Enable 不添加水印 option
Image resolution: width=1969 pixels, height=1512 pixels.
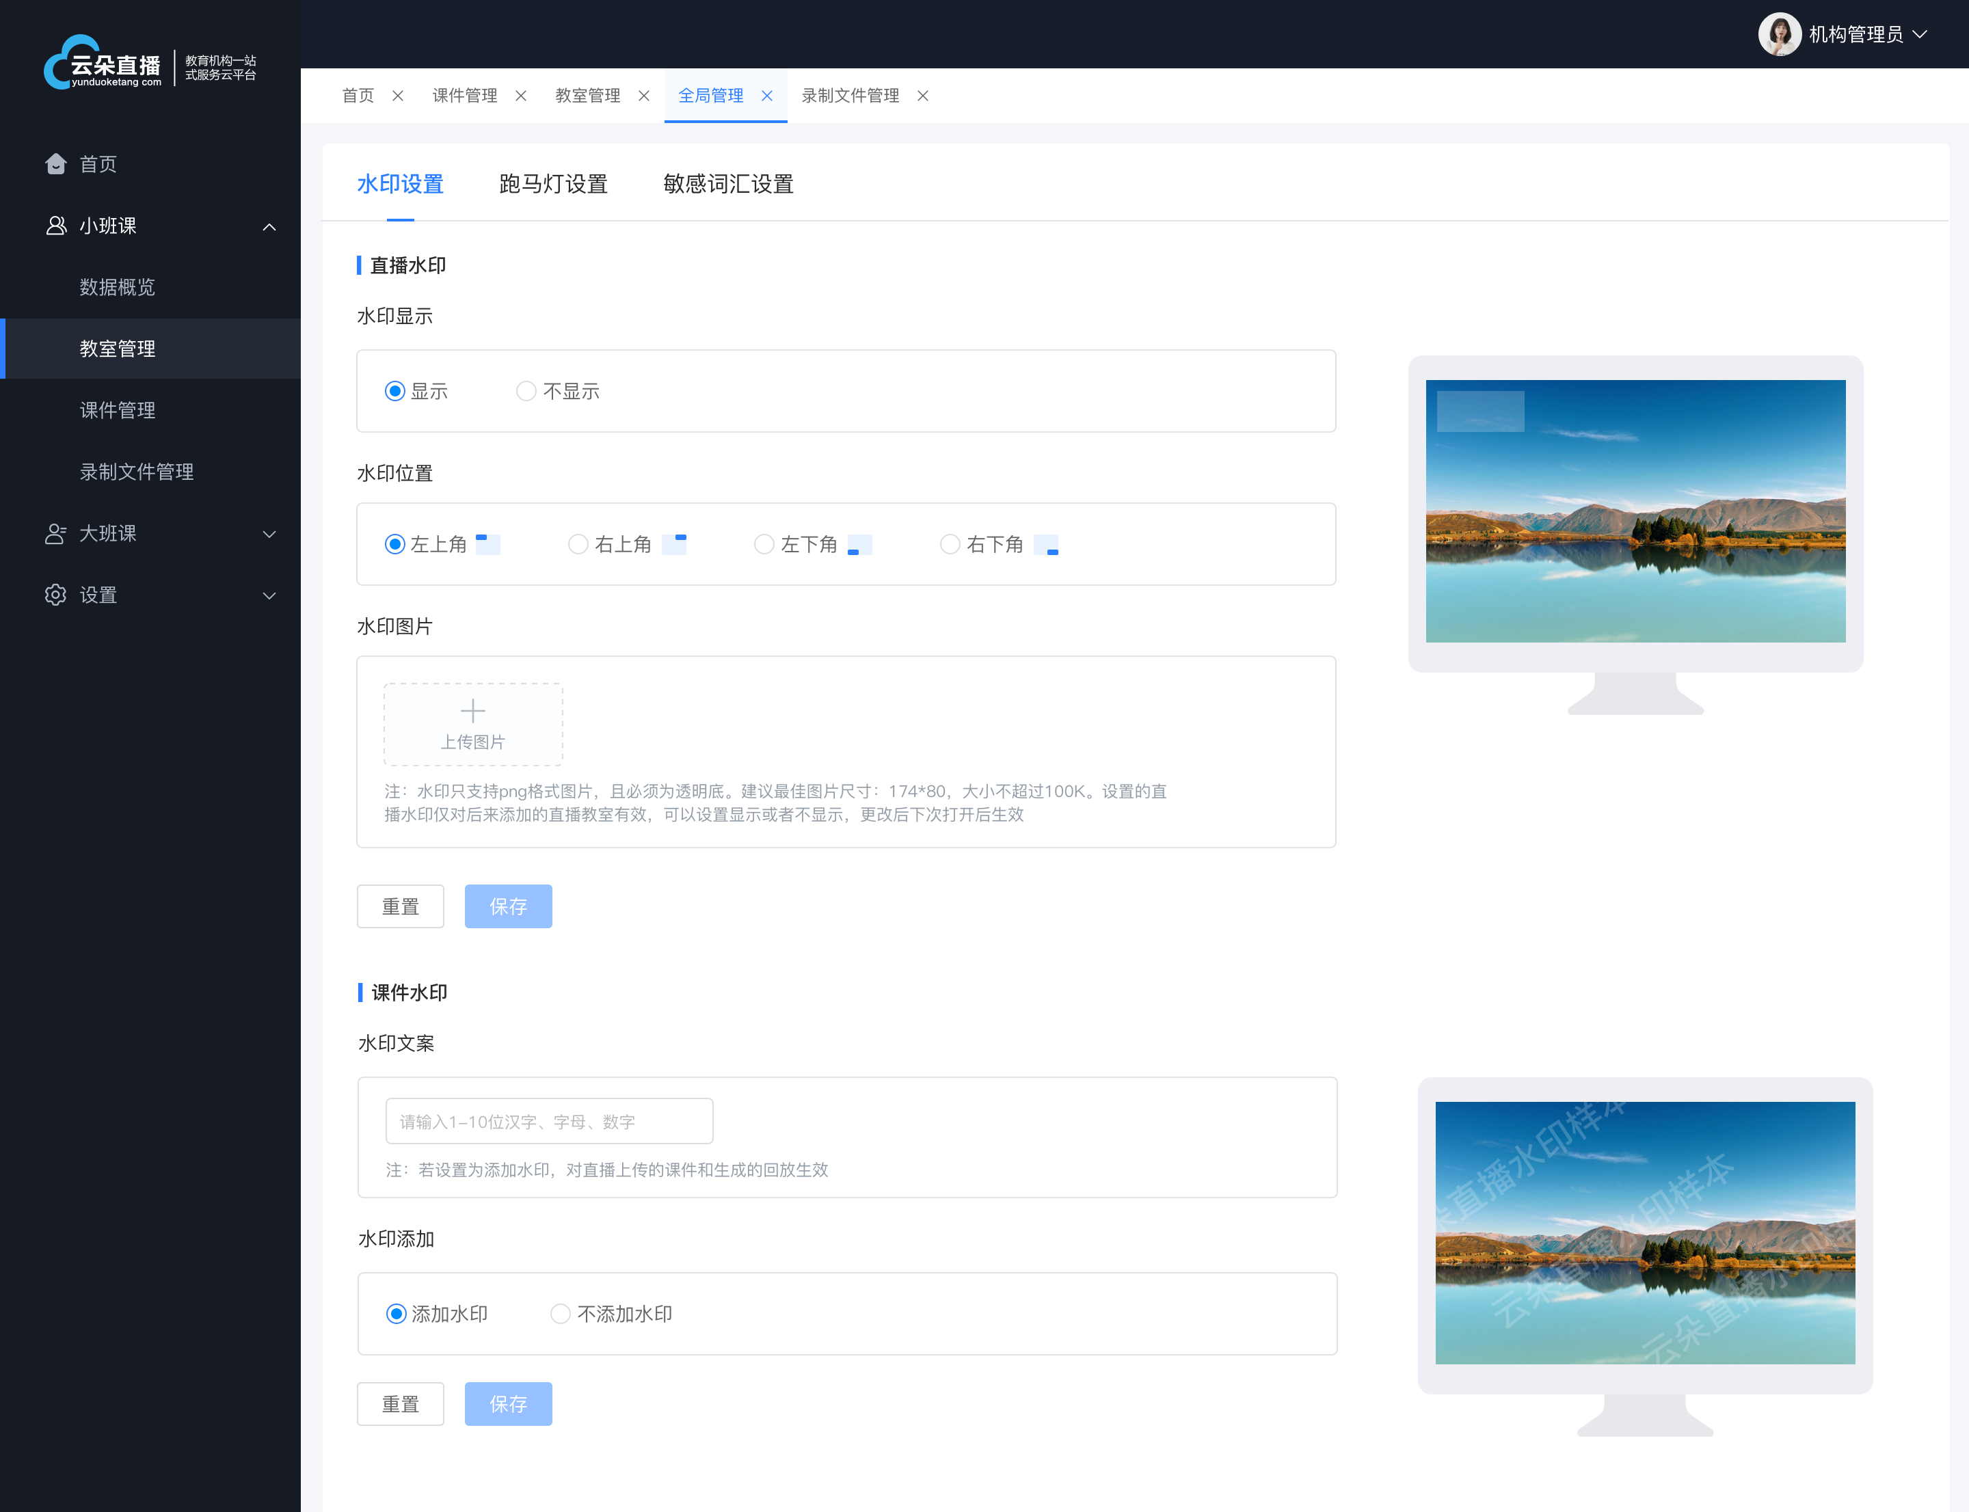pyautogui.click(x=561, y=1314)
